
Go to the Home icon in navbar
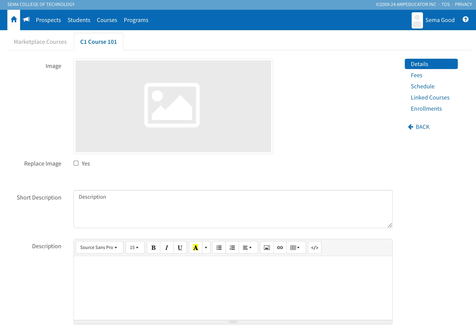click(x=14, y=20)
